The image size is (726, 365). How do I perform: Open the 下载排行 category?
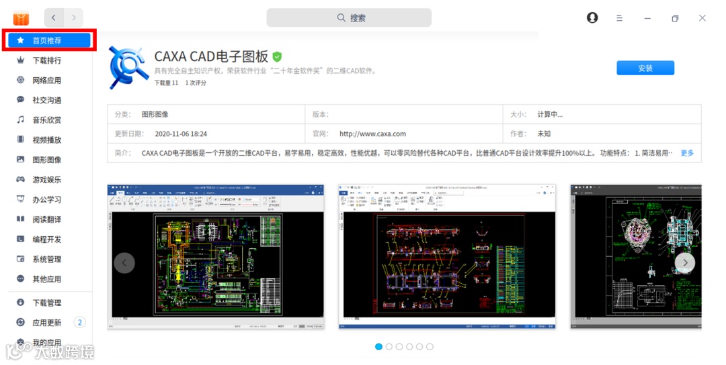pyautogui.click(x=47, y=60)
